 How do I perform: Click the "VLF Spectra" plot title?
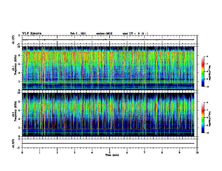click(32, 34)
